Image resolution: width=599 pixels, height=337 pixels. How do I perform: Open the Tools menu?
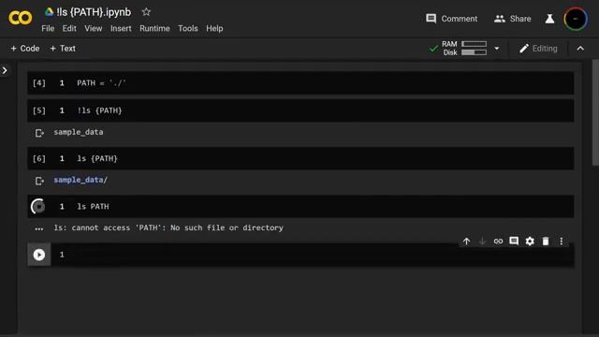(188, 28)
